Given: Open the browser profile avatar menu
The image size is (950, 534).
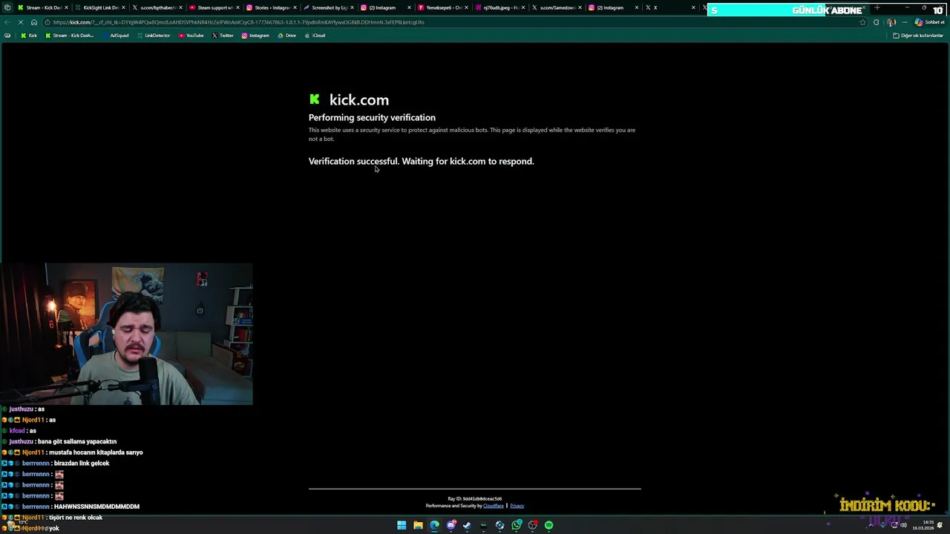Looking at the screenshot, I should click(x=891, y=22).
